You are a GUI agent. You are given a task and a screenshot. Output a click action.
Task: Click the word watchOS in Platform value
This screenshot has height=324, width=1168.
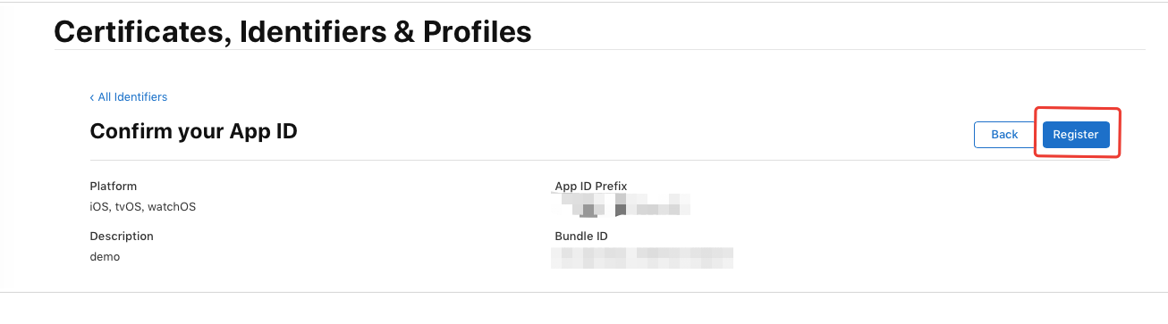(172, 206)
